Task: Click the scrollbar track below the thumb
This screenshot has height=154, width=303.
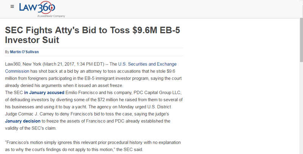Action: point(301,108)
